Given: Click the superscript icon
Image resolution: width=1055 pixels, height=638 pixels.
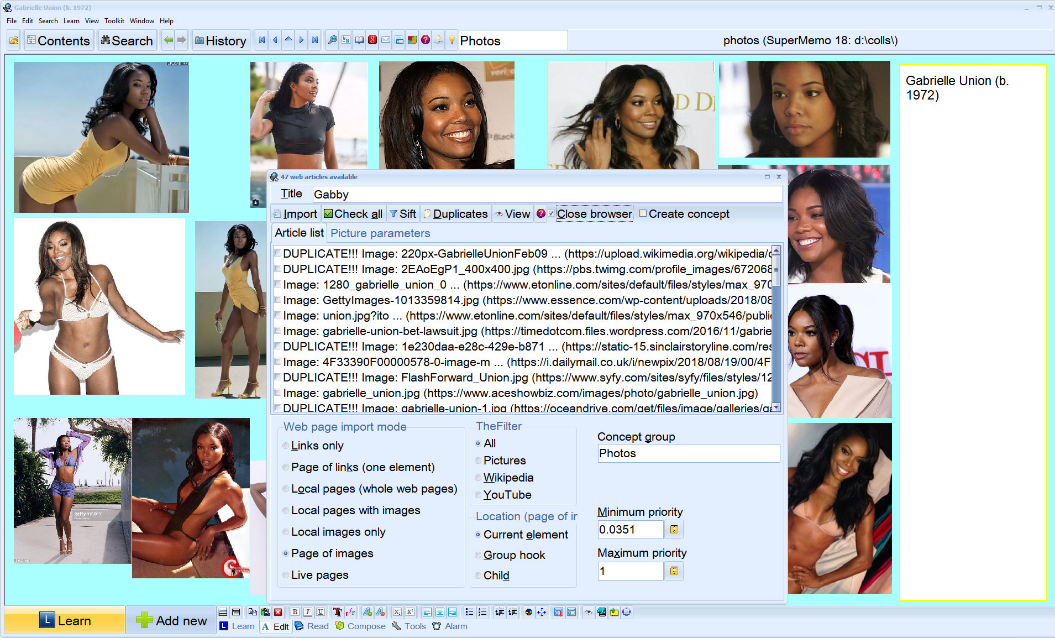Looking at the screenshot, I should (x=410, y=612).
